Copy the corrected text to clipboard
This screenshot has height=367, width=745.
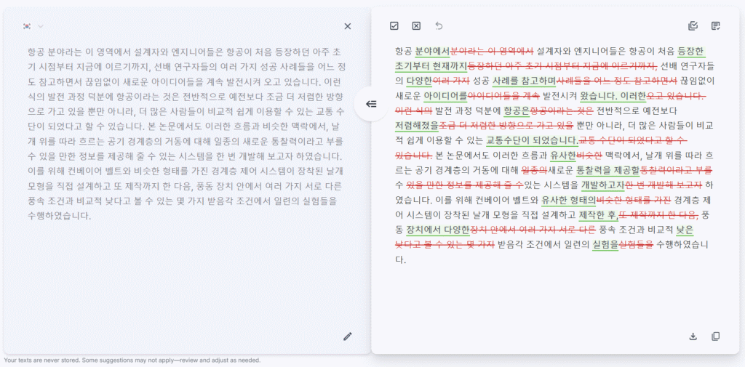716,336
